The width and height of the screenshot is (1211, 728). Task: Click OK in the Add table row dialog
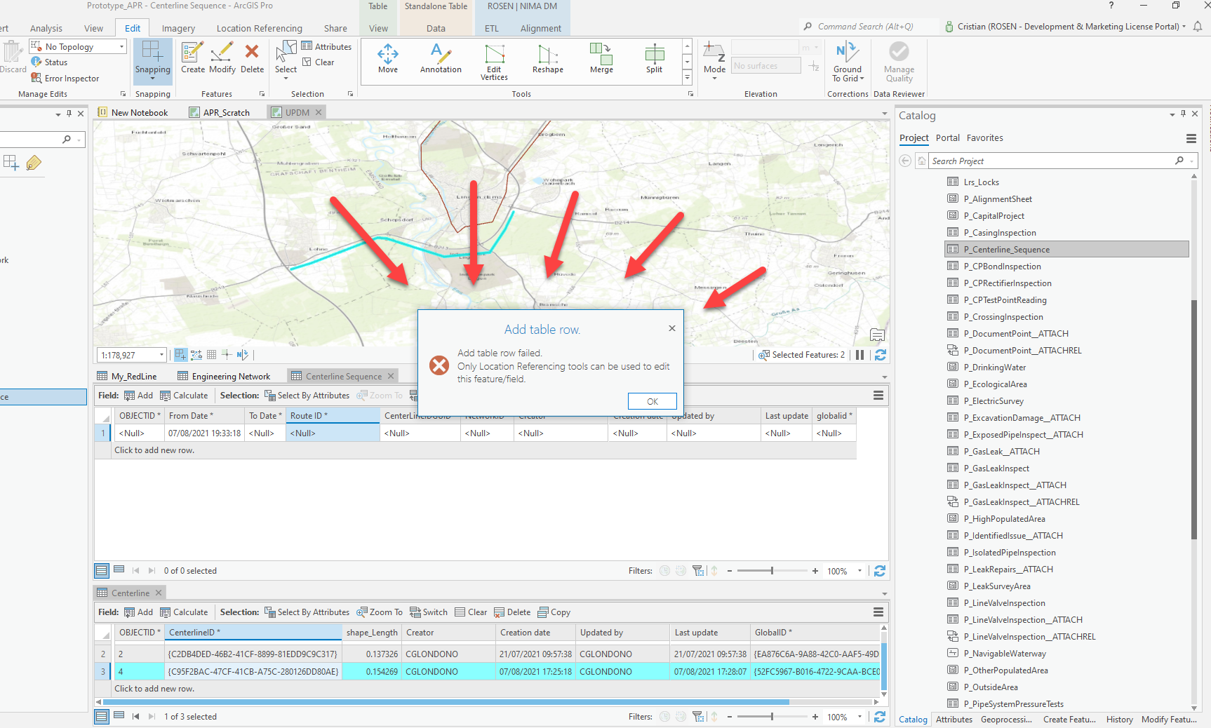(x=653, y=401)
